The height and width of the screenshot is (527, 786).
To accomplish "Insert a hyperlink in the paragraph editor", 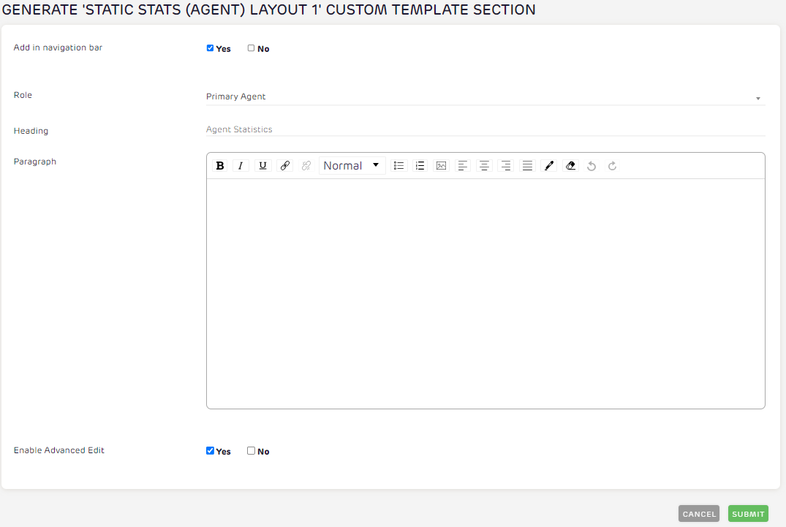I will pos(284,165).
